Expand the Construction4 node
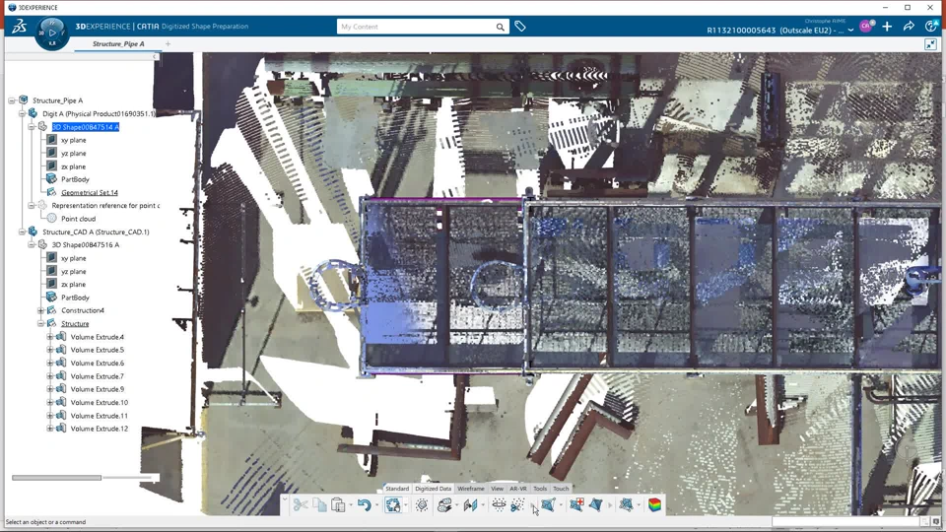This screenshot has width=946, height=532. pyautogui.click(x=40, y=310)
